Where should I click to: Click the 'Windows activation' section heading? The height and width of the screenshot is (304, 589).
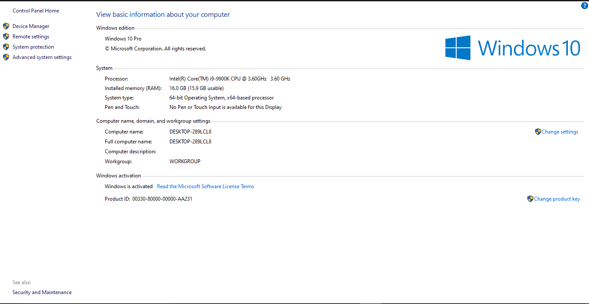coord(119,176)
